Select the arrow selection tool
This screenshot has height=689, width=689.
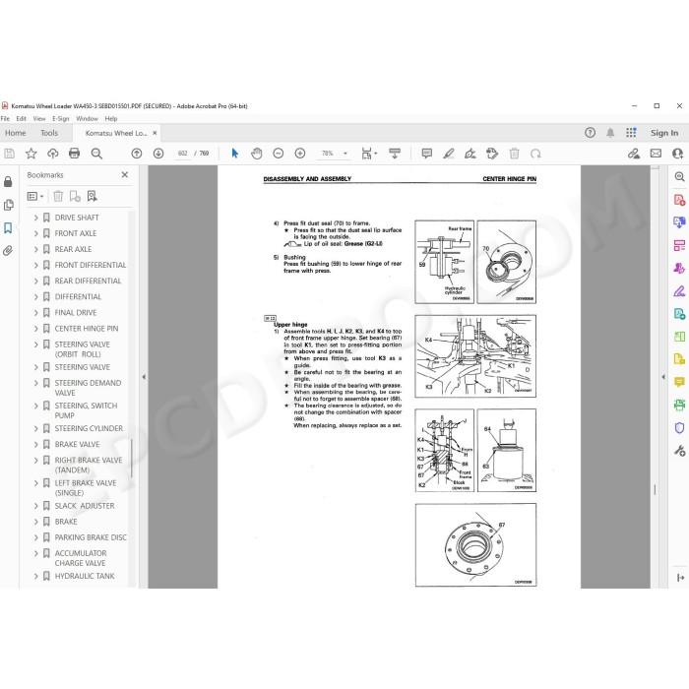pos(234,154)
